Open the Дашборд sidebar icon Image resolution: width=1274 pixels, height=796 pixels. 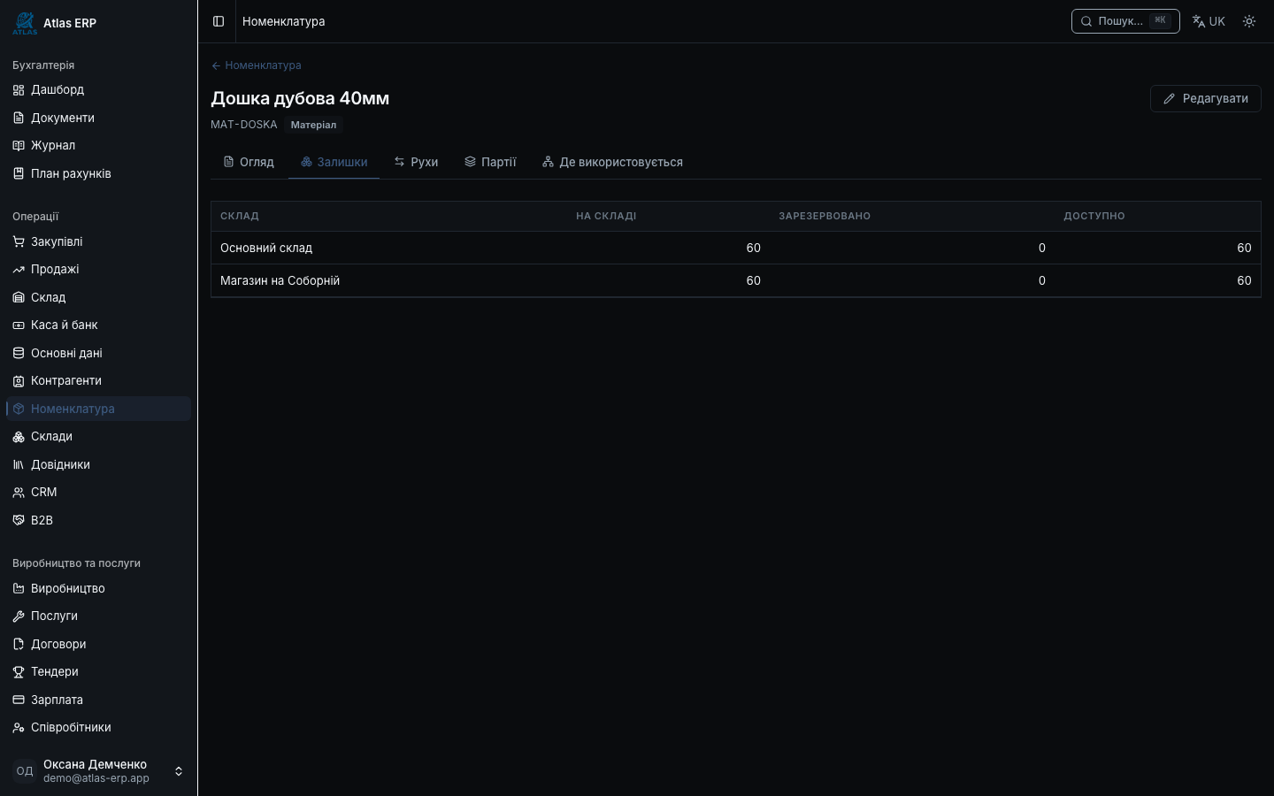coord(19,90)
